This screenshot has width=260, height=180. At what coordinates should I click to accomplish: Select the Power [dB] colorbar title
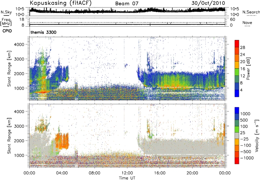coord(248,69)
